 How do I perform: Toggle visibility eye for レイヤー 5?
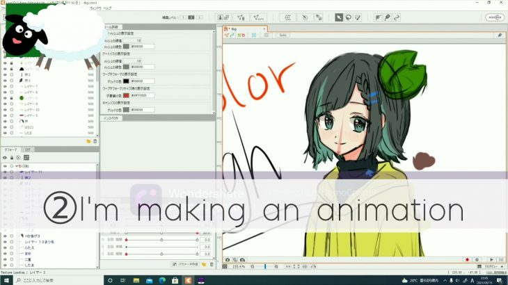tap(5, 115)
